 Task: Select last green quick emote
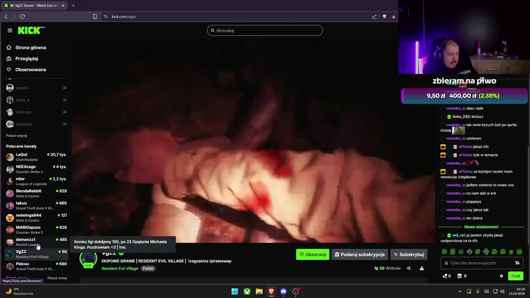click(x=520, y=252)
